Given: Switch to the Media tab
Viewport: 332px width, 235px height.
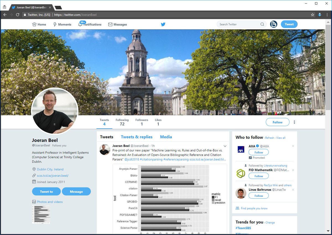Looking at the screenshot, I should [166, 137].
